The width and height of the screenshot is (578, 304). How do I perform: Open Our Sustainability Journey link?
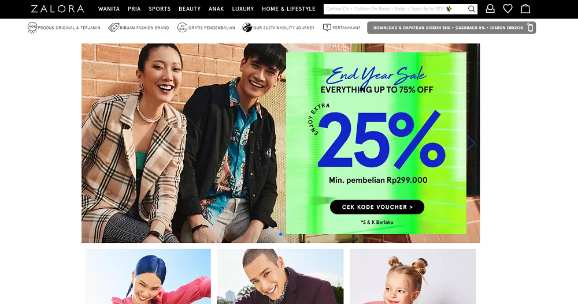click(279, 28)
